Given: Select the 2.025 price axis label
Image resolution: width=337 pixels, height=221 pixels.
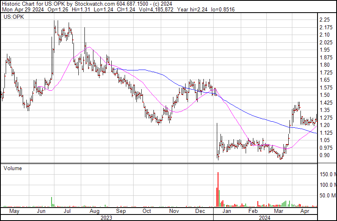Looking at the screenshot, I should pyautogui.click(x=326, y=42).
